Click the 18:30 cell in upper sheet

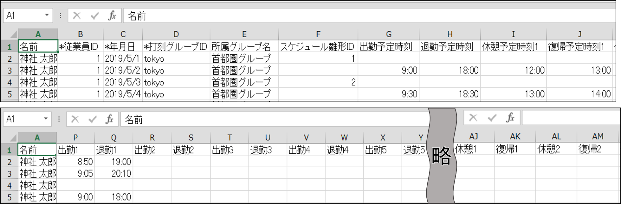click(450, 94)
